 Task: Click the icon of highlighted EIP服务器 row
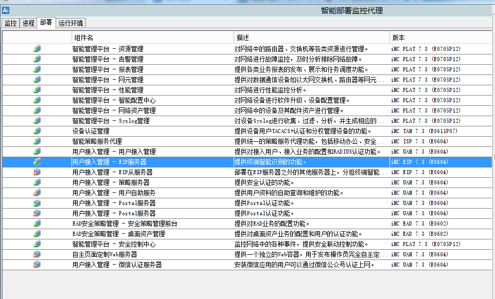pos(37,162)
